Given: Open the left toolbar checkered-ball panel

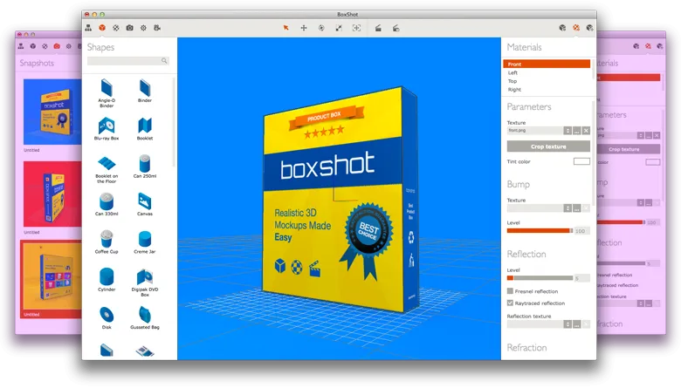Looking at the screenshot, I should (116, 28).
